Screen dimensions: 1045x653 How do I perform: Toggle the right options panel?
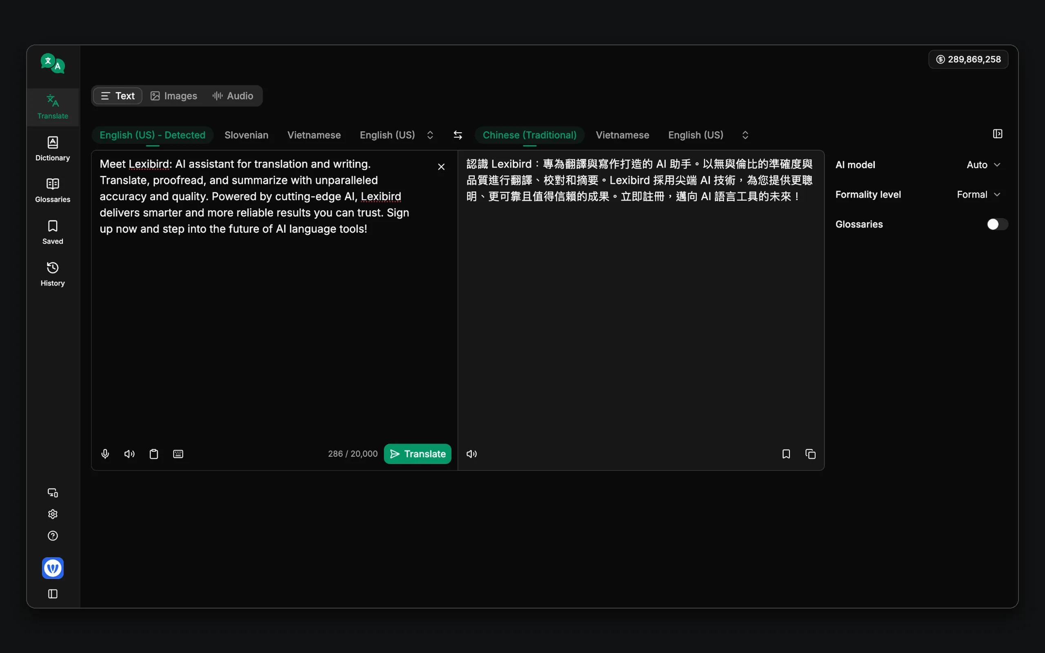pyautogui.click(x=998, y=134)
